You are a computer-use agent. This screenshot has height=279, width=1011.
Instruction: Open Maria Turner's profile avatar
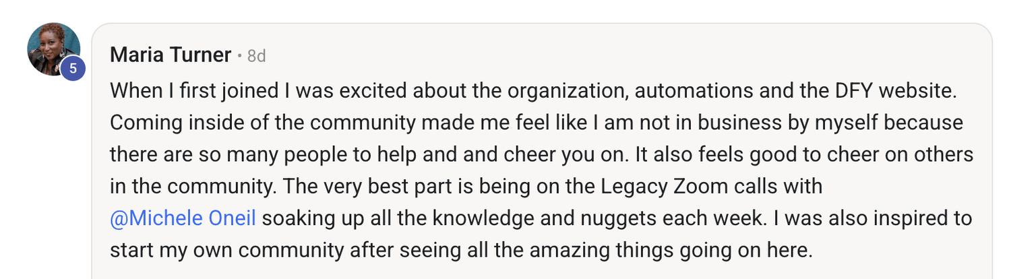click(x=53, y=49)
